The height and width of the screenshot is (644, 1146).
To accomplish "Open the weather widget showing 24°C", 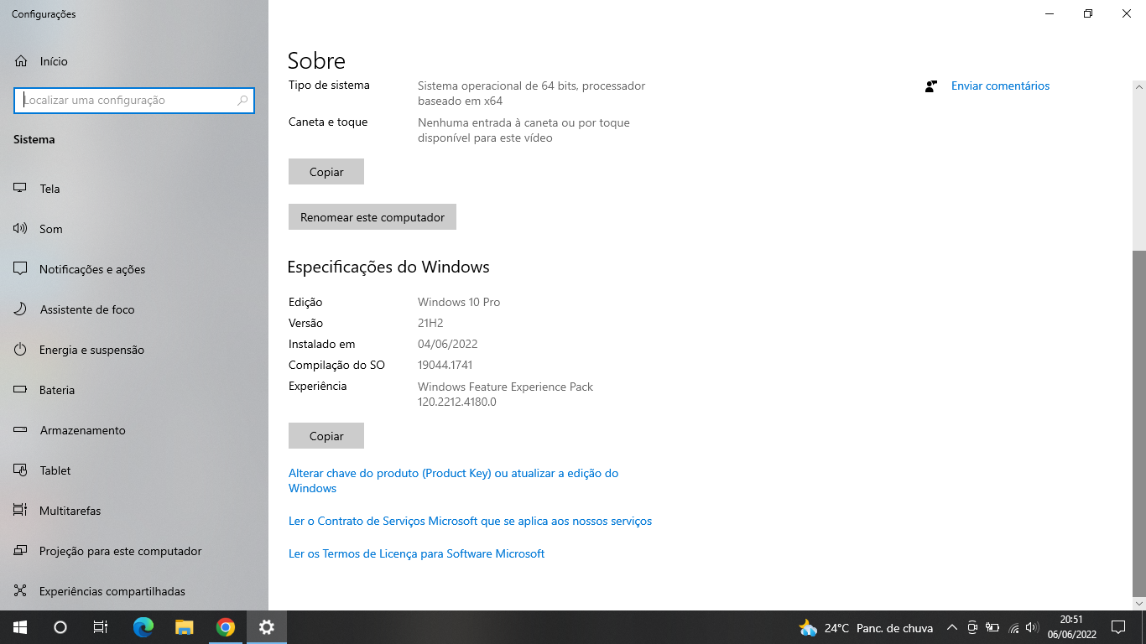I will point(867,627).
